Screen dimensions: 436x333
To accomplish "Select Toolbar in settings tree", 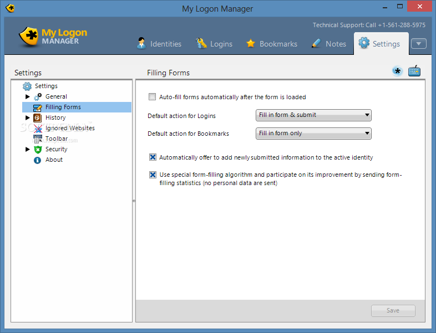I will tap(57, 139).
